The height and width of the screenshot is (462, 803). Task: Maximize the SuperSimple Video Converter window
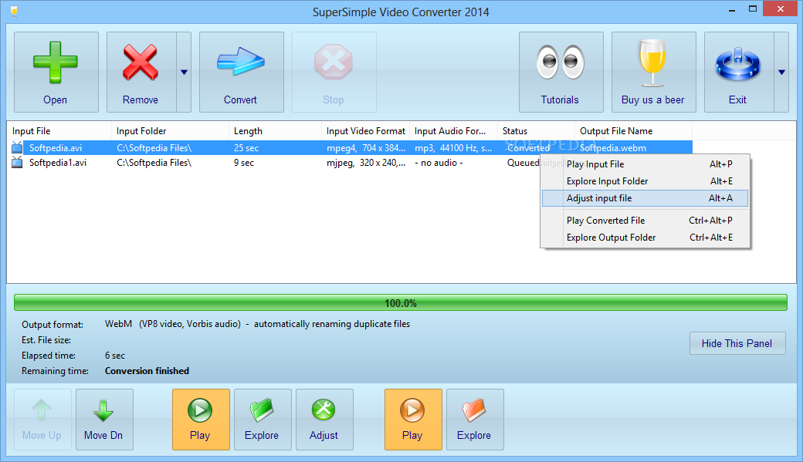pyautogui.click(x=753, y=9)
